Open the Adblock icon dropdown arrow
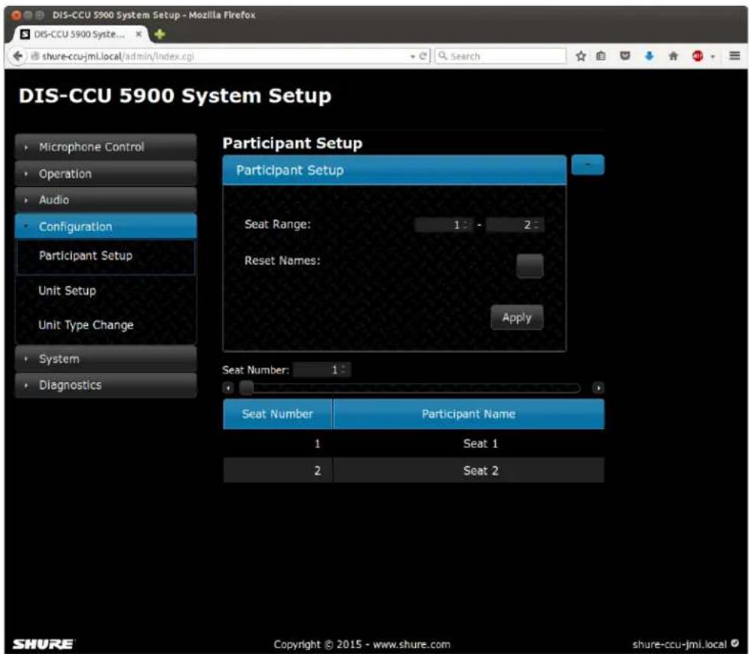The image size is (749, 654). coord(713,57)
